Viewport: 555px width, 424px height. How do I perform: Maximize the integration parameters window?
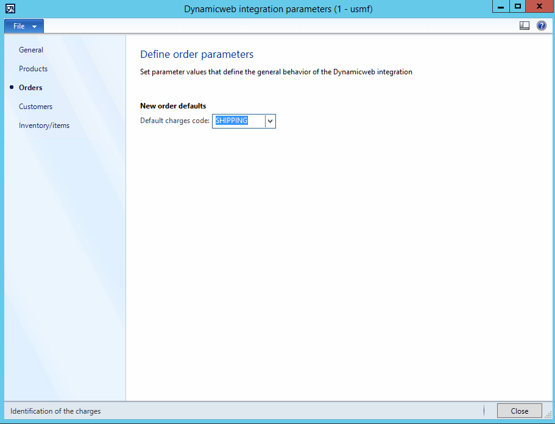(x=518, y=6)
